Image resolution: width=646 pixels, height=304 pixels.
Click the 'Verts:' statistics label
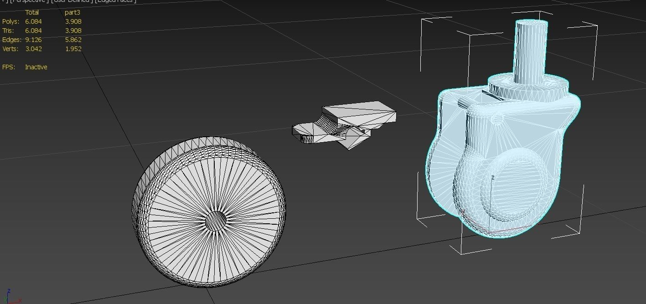[11, 49]
